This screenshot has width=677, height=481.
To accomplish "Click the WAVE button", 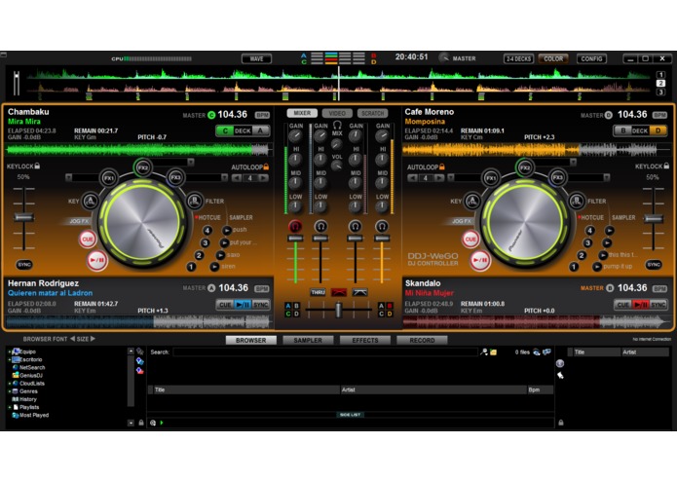I will (256, 58).
